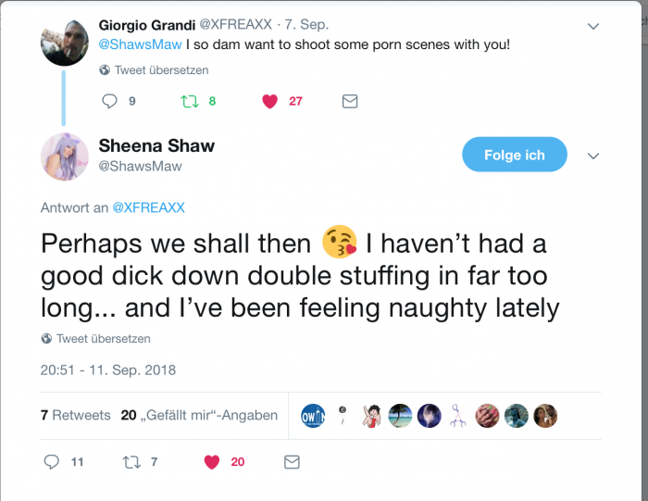Image resolution: width=648 pixels, height=501 pixels.
Task: Open the @XFREAXX reply-to link
Action: (x=148, y=207)
